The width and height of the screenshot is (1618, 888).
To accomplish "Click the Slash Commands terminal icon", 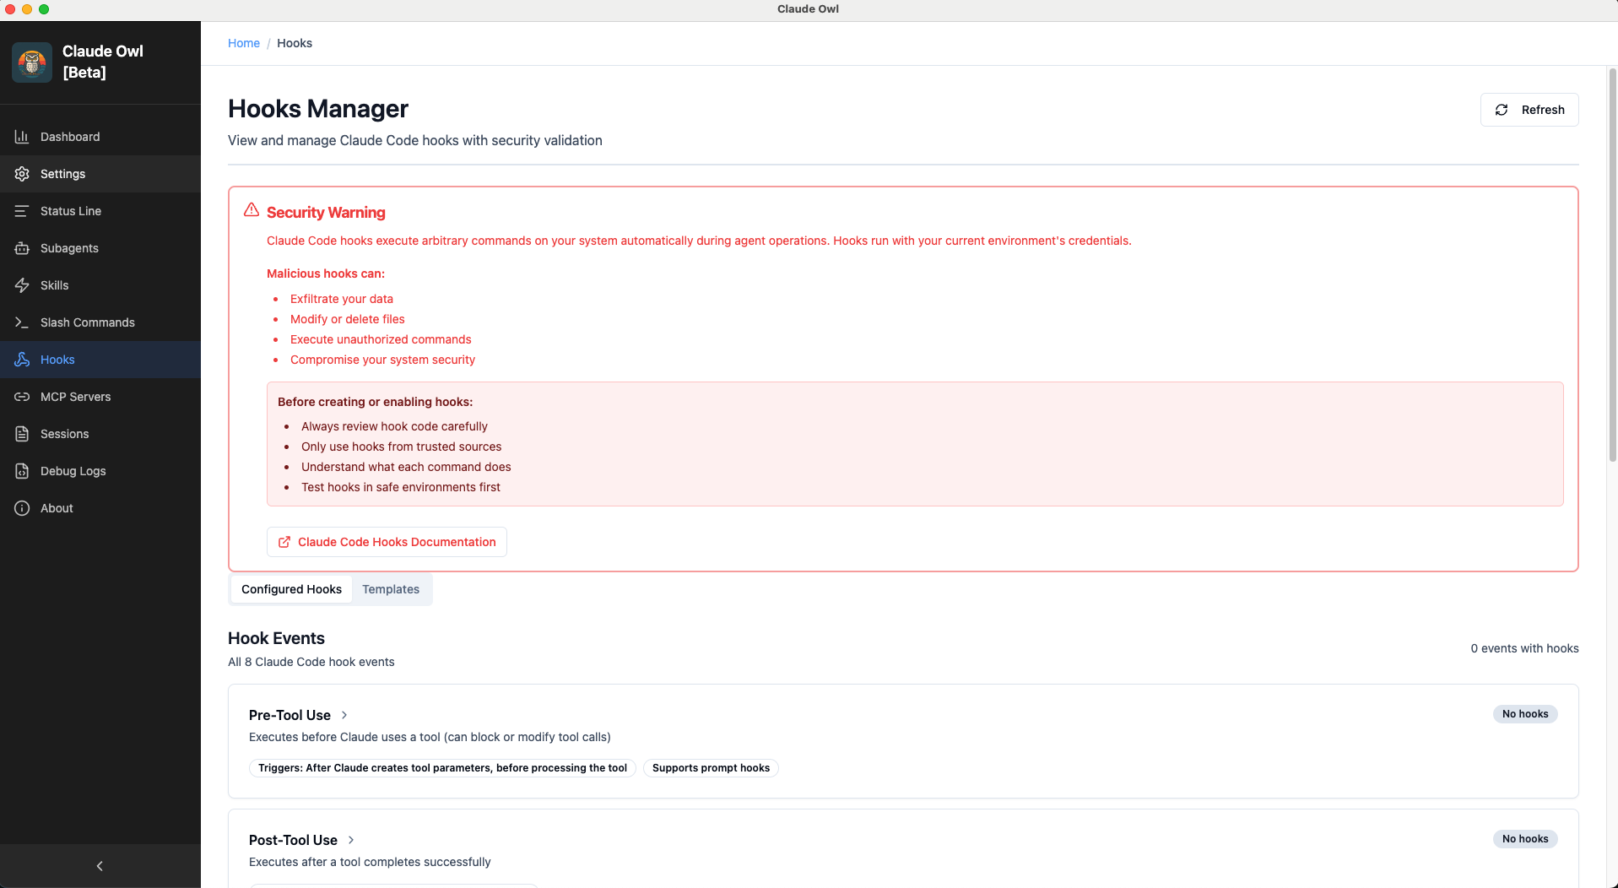I will coord(22,322).
